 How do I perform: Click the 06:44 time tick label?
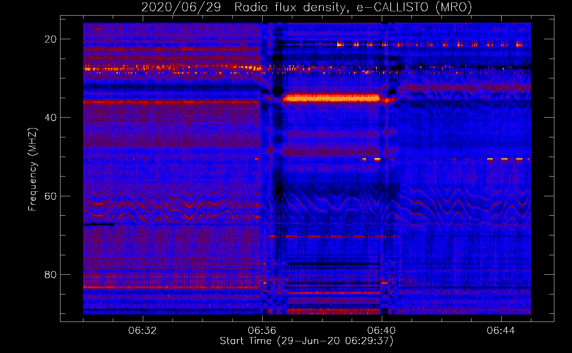(501, 331)
